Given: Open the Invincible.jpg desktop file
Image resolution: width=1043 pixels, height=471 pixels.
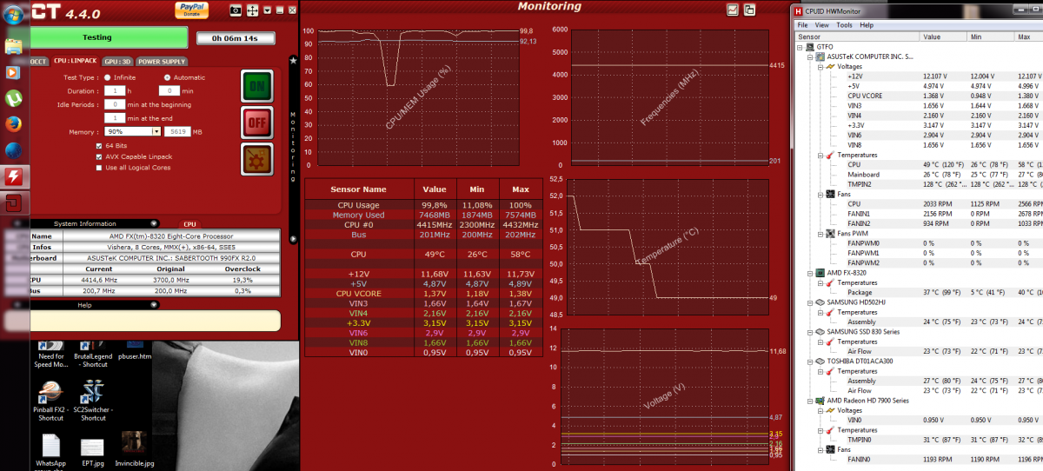Looking at the screenshot, I should [133, 450].
